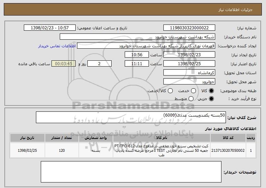Click the ردیف column header

[x=251, y=138]
